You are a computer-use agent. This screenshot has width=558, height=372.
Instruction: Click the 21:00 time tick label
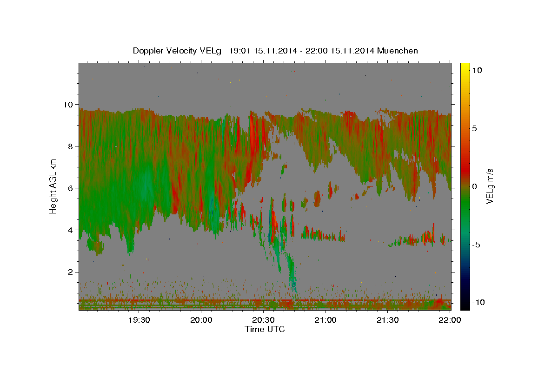(325, 320)
